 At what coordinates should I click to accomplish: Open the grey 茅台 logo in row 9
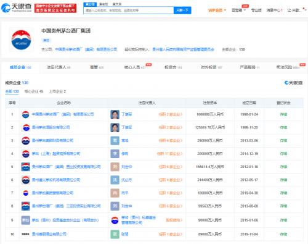[x=26, y=220]
